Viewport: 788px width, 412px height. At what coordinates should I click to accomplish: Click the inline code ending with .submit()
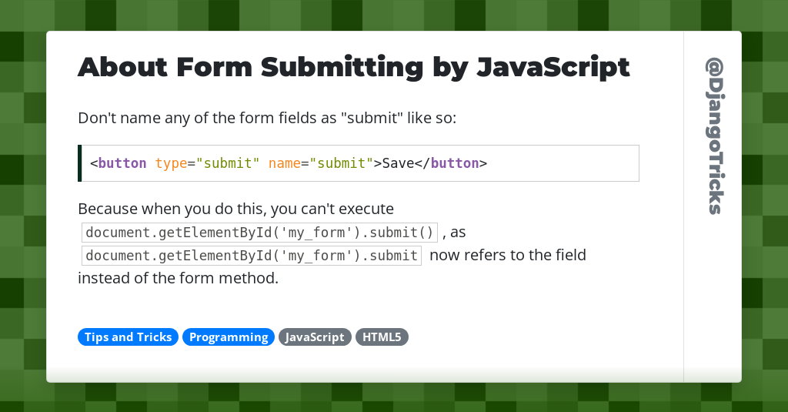click(260, 233)
